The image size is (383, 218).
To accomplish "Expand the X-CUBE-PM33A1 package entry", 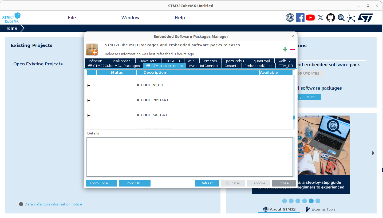I will (88, 100).
